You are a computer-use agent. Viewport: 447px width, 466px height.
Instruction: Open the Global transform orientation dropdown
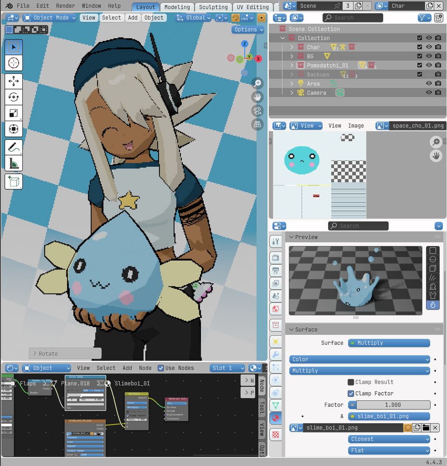click(193, 18)
